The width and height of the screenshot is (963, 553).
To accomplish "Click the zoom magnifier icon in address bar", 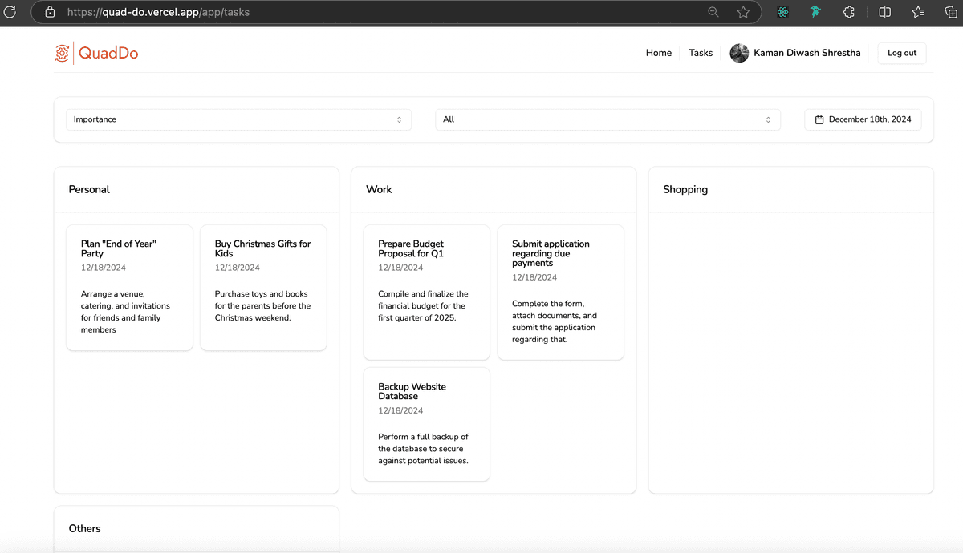I will click(x=713, y=12).
